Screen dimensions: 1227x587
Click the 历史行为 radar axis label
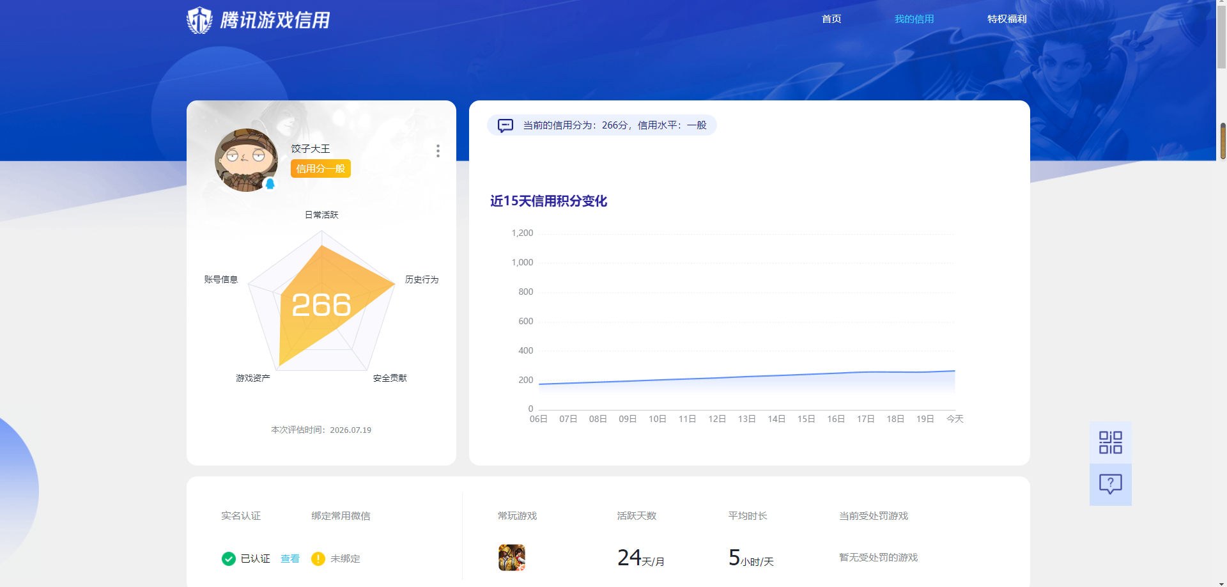tap(422, 279)
